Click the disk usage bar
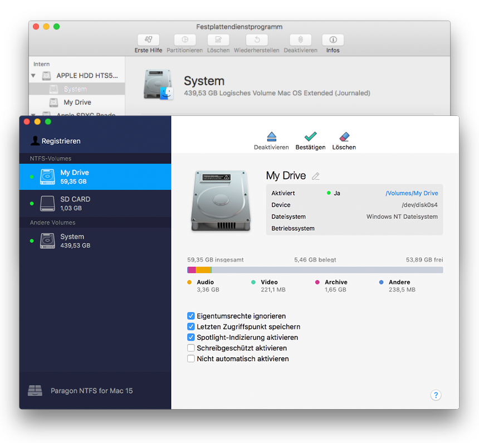Viewport: 479px width, 443px height. [x=315, y=270]
